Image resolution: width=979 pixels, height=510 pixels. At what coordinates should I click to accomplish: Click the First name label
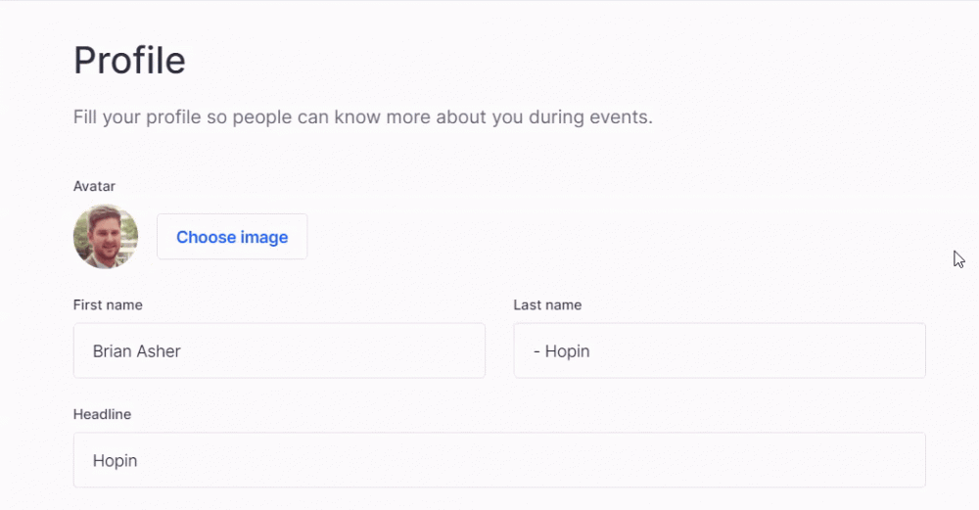108,304
